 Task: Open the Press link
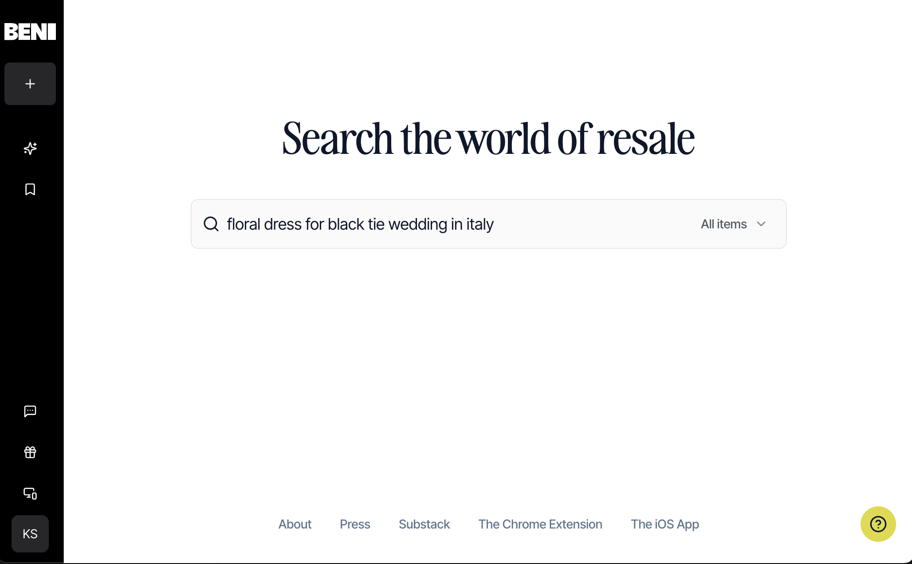tap(355, 524)
